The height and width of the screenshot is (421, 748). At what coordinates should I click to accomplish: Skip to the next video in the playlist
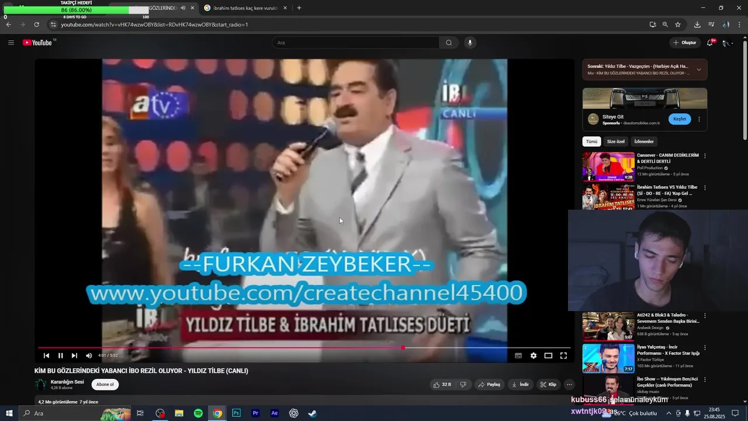(x=74, y=356)
